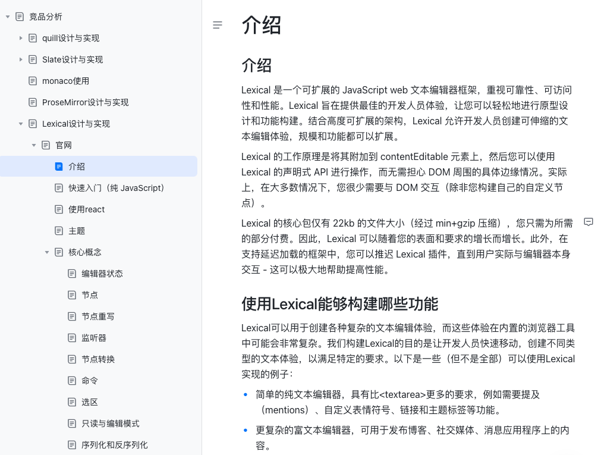
Task: Open the monaco使用 page
Action: tap(65, 81)
